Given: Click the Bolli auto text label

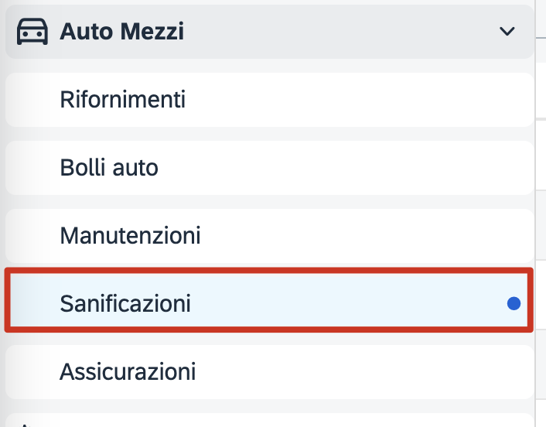Looking at the screenshot, I should pyautogui.click(x=109, y=168).
